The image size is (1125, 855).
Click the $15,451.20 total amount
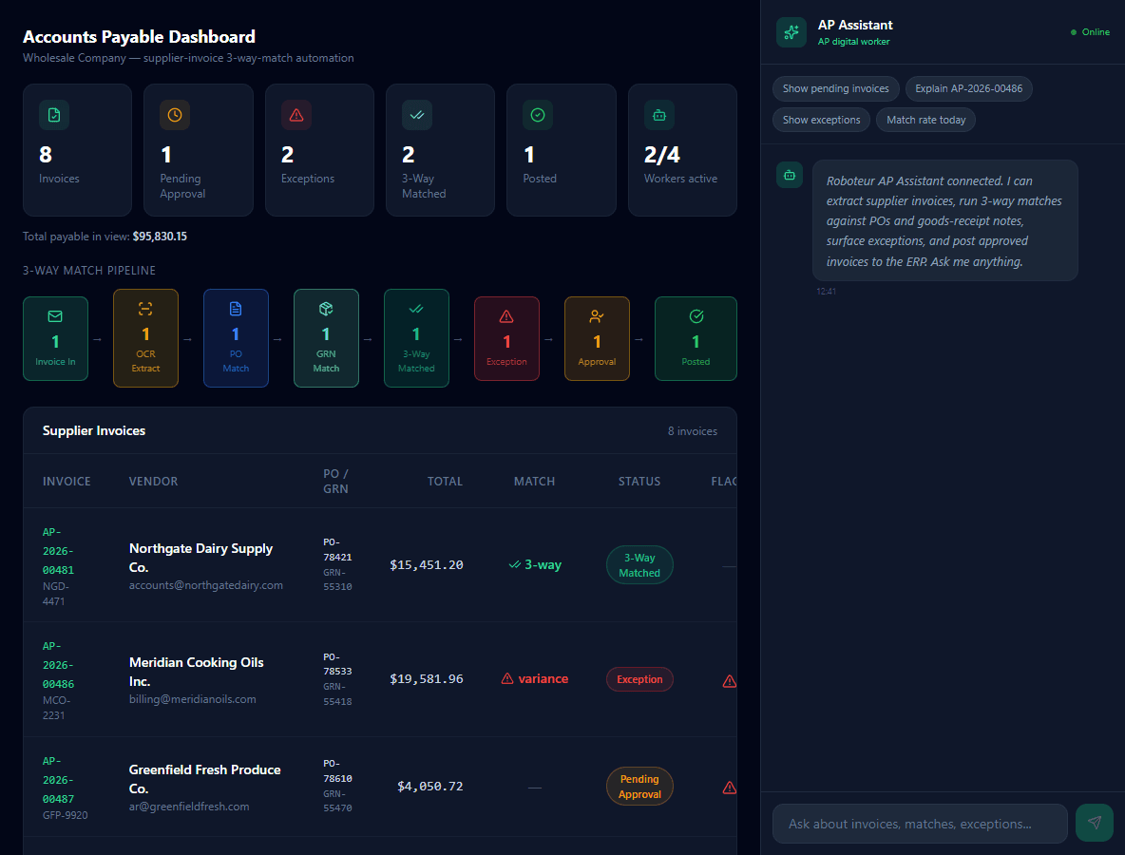coord(427,565)
